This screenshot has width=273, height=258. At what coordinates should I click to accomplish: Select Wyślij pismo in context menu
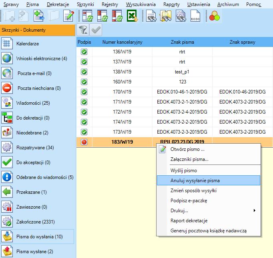pyautogui.click(x=209, y=171)
